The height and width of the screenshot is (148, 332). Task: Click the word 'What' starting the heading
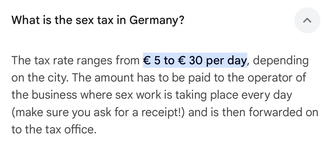click(23, 20)
